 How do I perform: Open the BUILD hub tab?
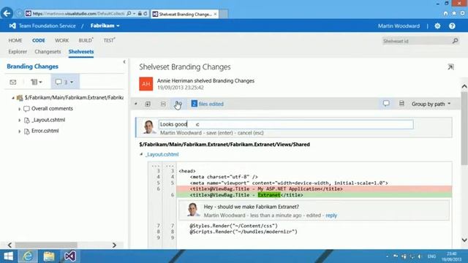click(x=86, y=40)
